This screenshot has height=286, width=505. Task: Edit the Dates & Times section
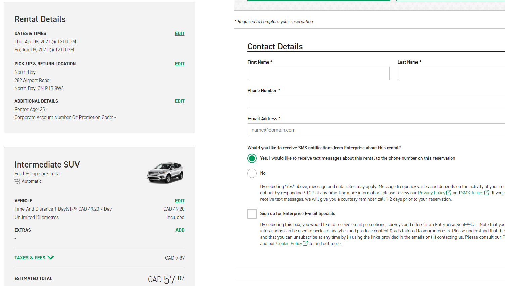[x=180, y=33]
